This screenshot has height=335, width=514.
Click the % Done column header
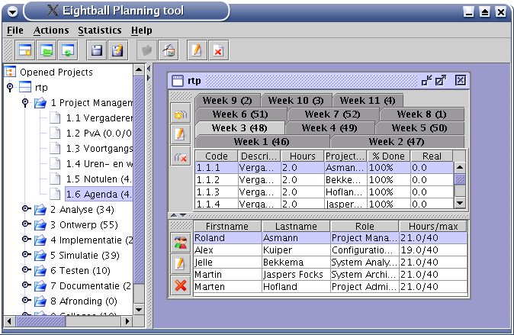pos(389,156)
